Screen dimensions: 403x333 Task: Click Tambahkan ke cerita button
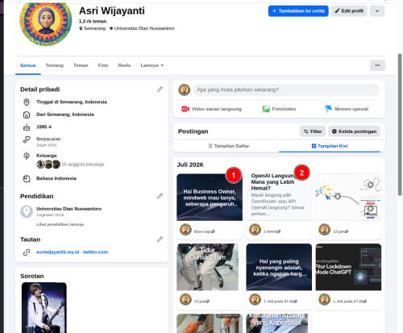pyautogui.click(x=298, y=11)
